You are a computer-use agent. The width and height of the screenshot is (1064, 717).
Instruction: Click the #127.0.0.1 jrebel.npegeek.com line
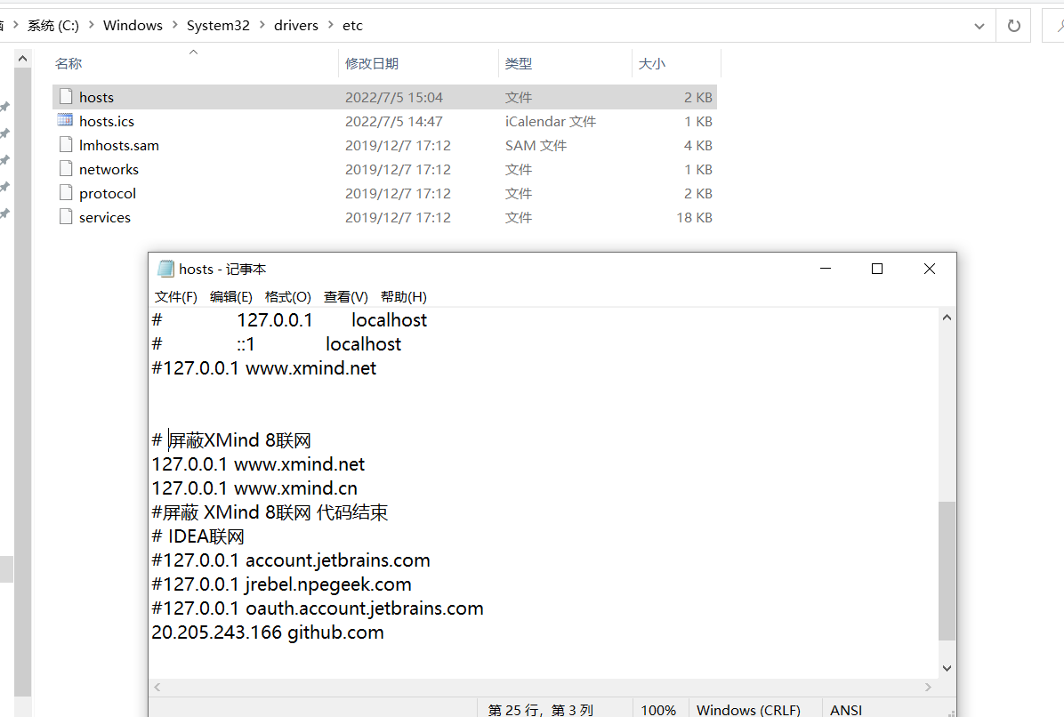coord(282,584)
